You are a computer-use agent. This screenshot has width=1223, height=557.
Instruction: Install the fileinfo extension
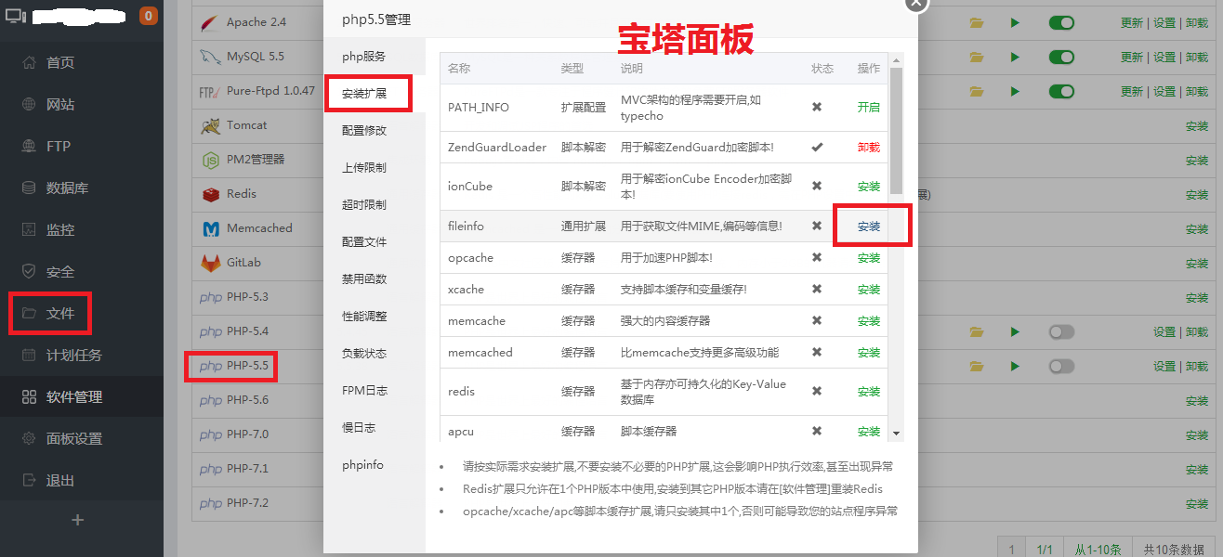tap(869, 226)
